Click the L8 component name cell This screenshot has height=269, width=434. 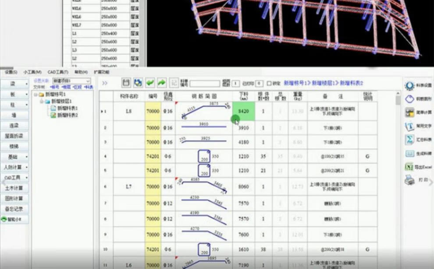click(129, 111)
